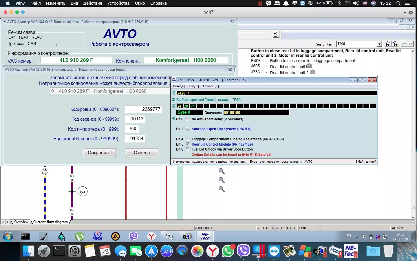Open the Windows Start orb
This screenshot has height=261, width=417.
[x=8, y=237]
